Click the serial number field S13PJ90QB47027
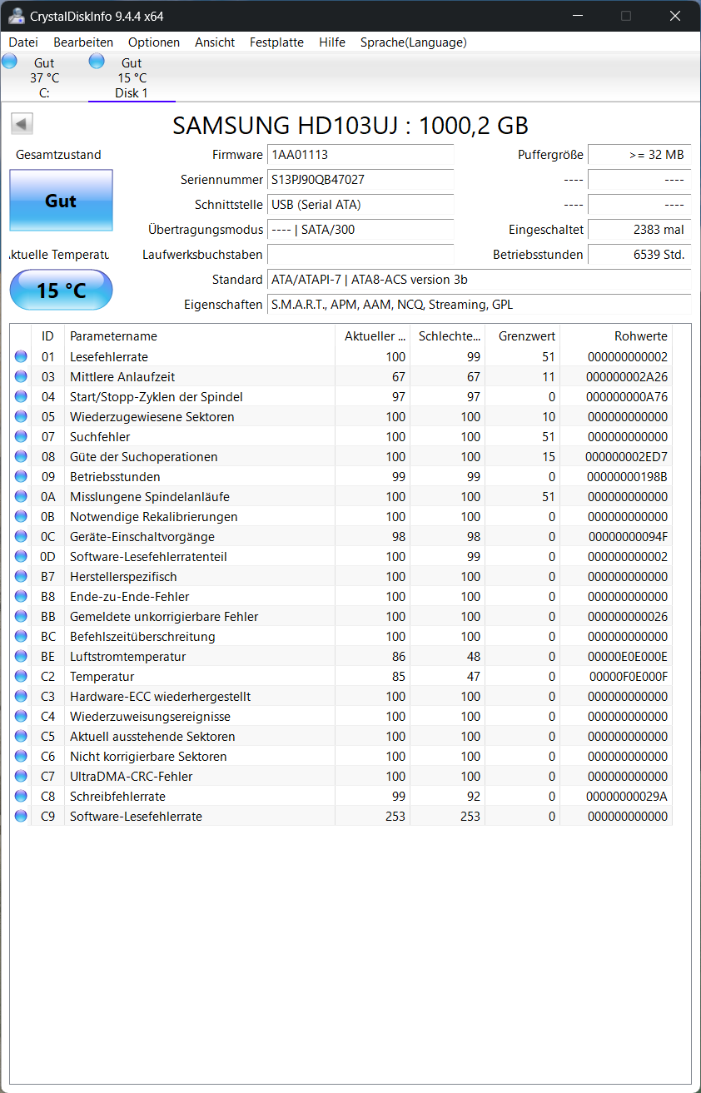Viewport: 701px width, 1093px height. pos(360,180)
